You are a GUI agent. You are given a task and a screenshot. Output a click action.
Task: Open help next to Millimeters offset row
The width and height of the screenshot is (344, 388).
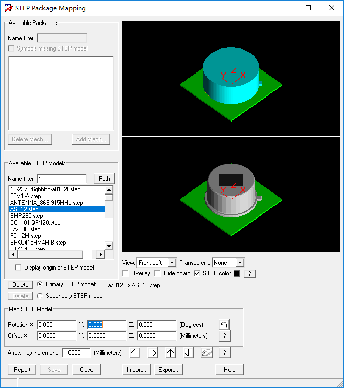(x=224, y=336)
